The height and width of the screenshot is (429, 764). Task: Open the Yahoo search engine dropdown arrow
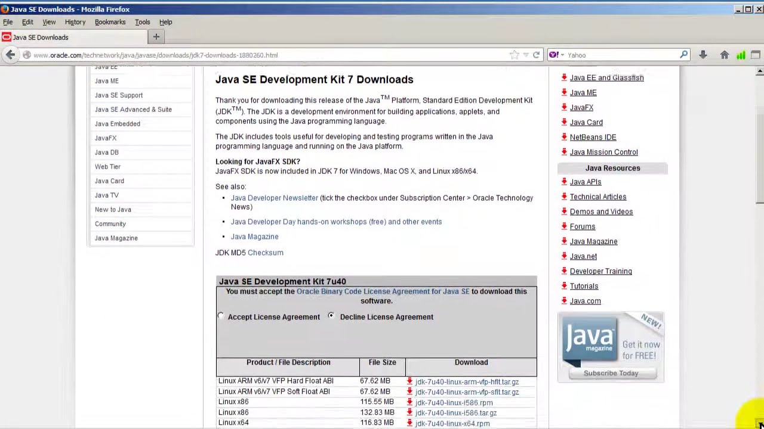point(562,55)
